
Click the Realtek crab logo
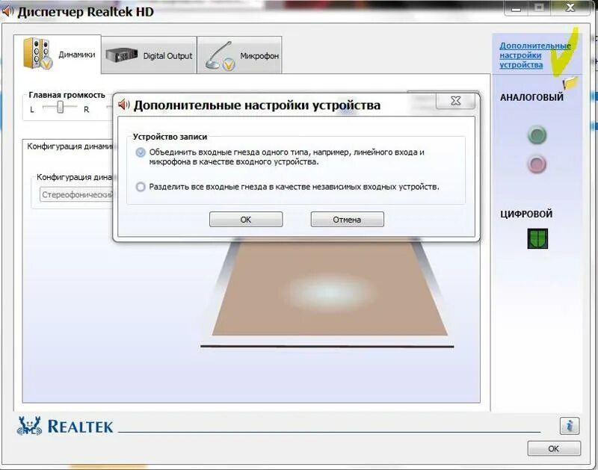pyautogui.click(x=29, y=426)
